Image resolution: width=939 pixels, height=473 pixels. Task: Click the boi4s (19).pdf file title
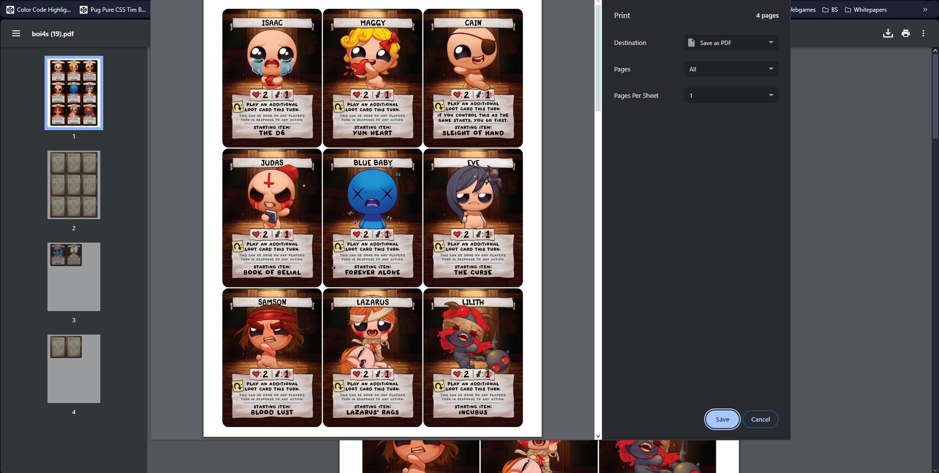click(x=53, y=34)
